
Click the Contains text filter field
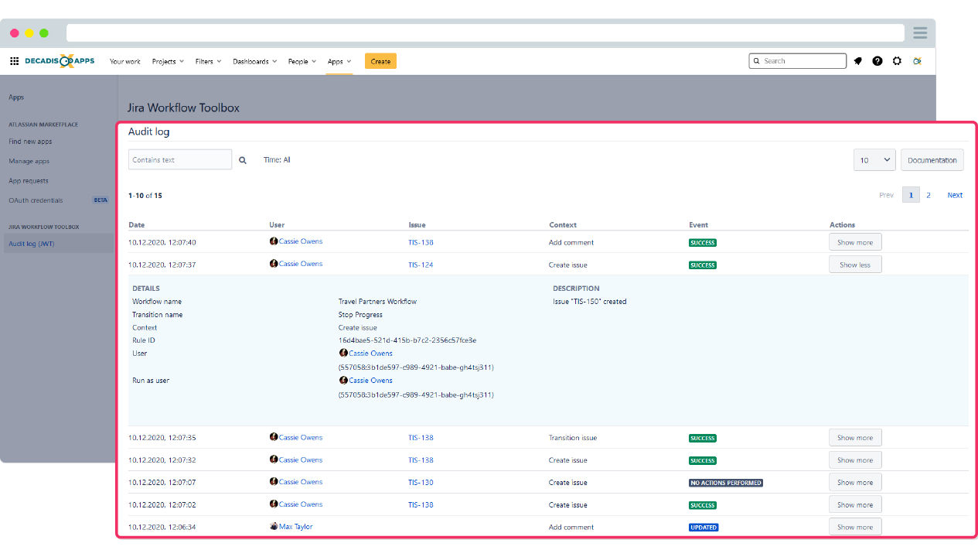pyautogui.click(x=180, y=160)
